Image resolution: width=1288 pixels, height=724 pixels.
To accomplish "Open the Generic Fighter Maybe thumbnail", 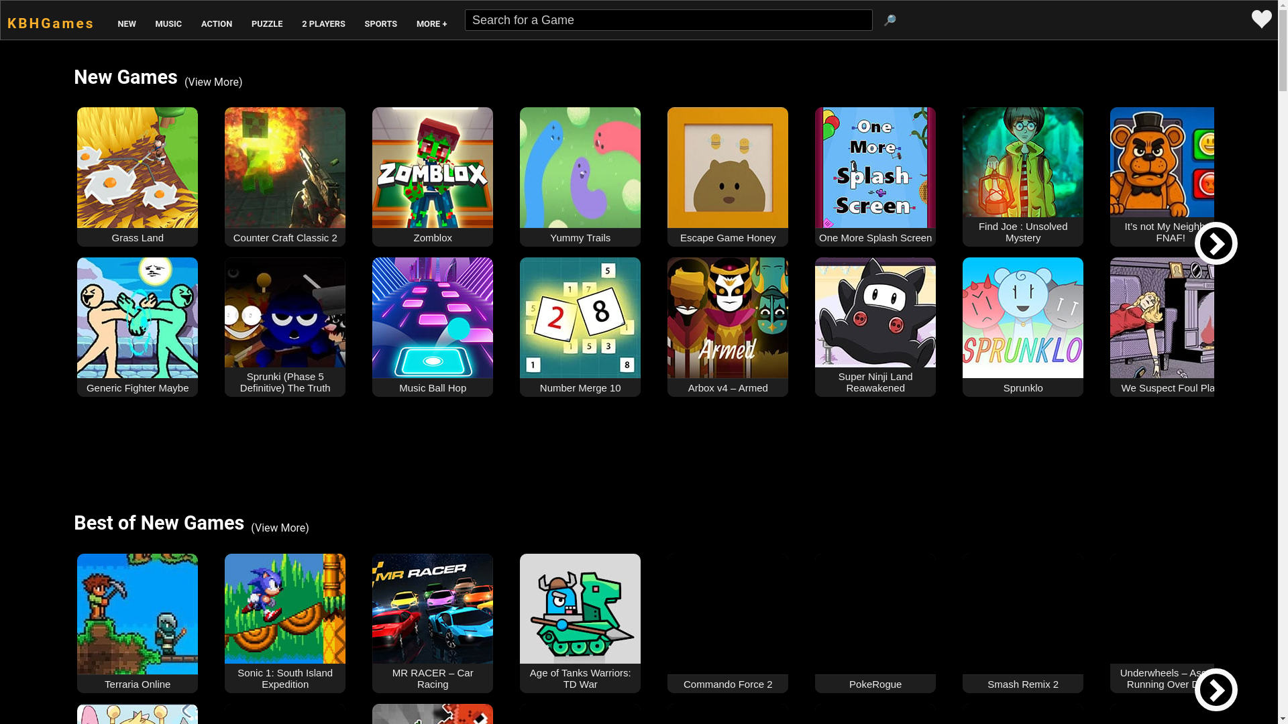I will pyautogui.click(x=138, y=318).
